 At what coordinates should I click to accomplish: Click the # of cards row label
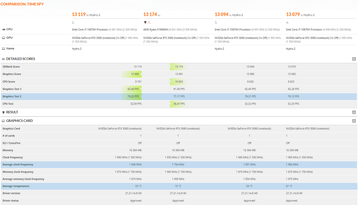pos(9,136)
